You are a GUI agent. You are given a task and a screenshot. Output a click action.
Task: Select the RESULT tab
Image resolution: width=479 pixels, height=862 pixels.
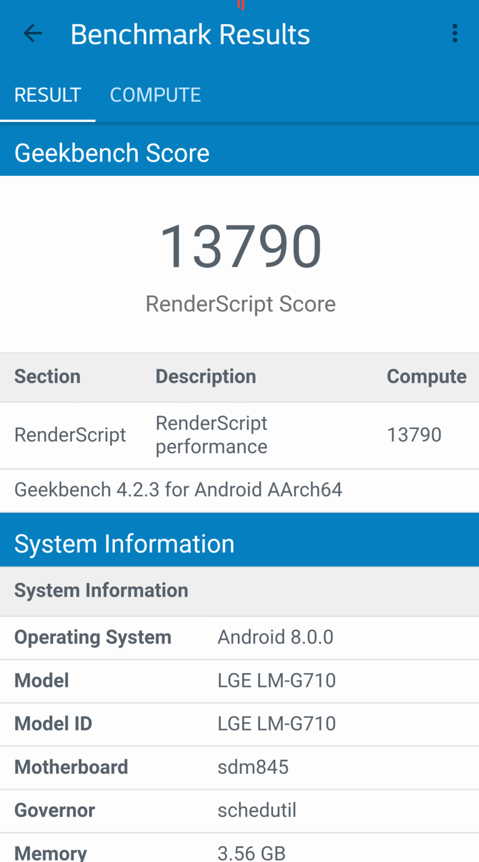[47, 95]
